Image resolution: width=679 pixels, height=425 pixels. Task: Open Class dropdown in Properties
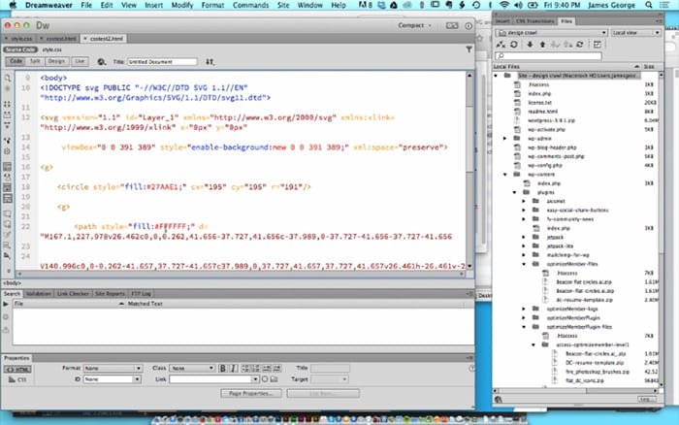click(x=192, y=369)
